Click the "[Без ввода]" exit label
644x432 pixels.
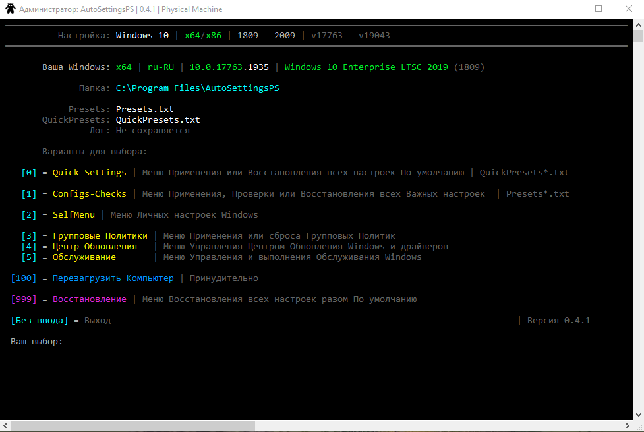coord(40,320)
